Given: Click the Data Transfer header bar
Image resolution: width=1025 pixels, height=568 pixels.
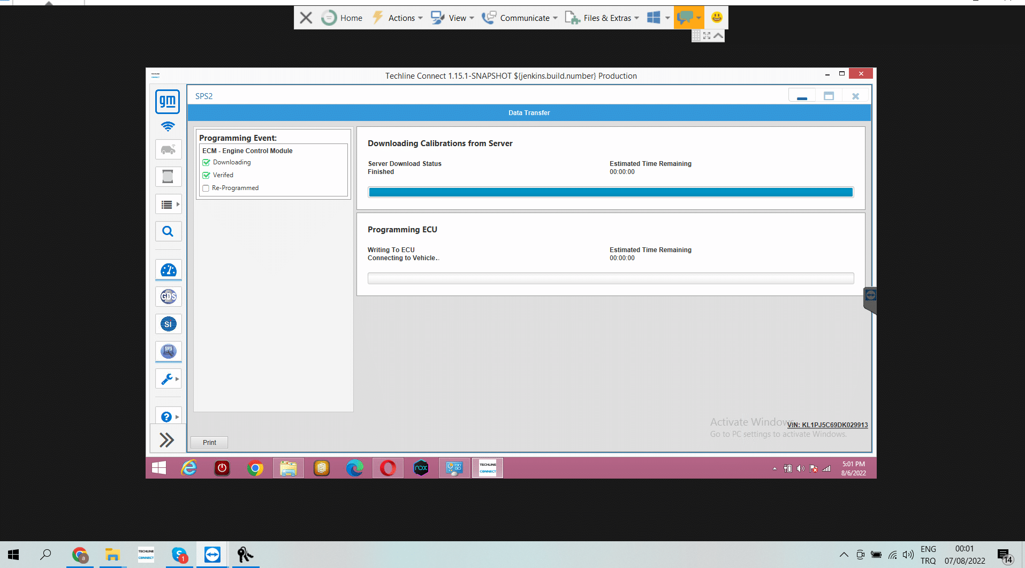Looking at the screenshot, I should tap(529, 113).
